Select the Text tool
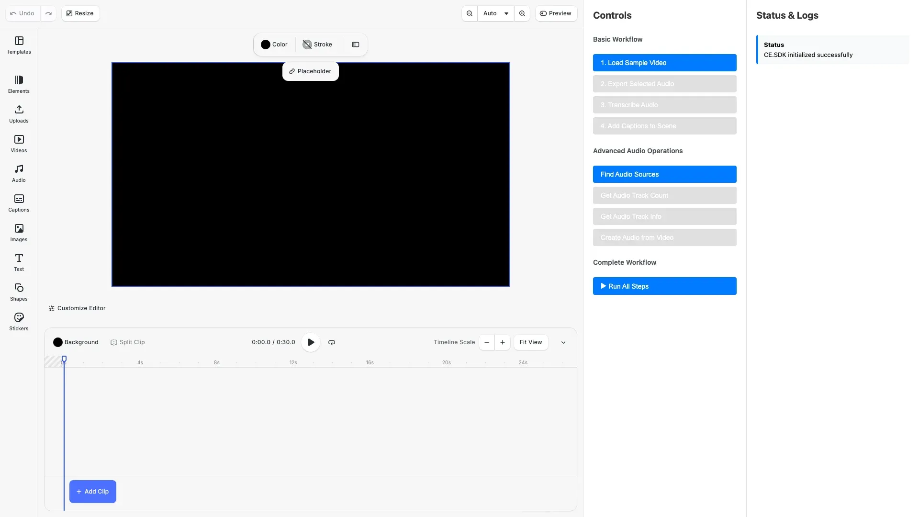This screenshot has height=517, width=919. pos(18,262)
